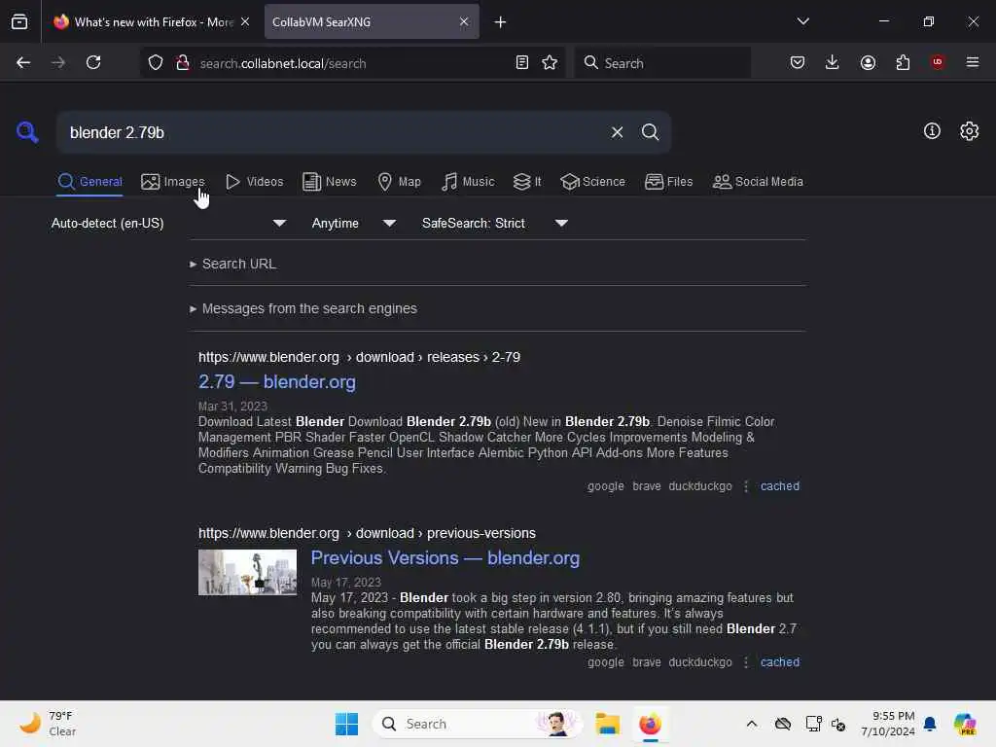Toggle reader view in address bar

click(x=522, y=62)
